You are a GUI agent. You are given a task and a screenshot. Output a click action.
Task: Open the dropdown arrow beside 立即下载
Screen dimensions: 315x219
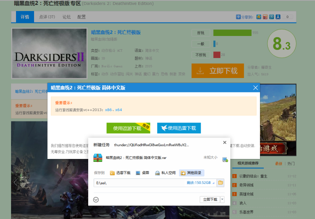click(x=222, y=199)
